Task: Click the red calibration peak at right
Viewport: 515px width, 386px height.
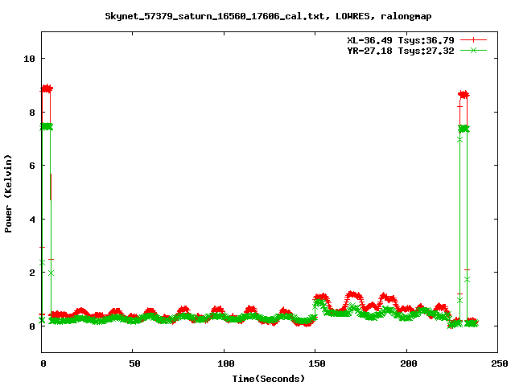Action: point(463,94)
